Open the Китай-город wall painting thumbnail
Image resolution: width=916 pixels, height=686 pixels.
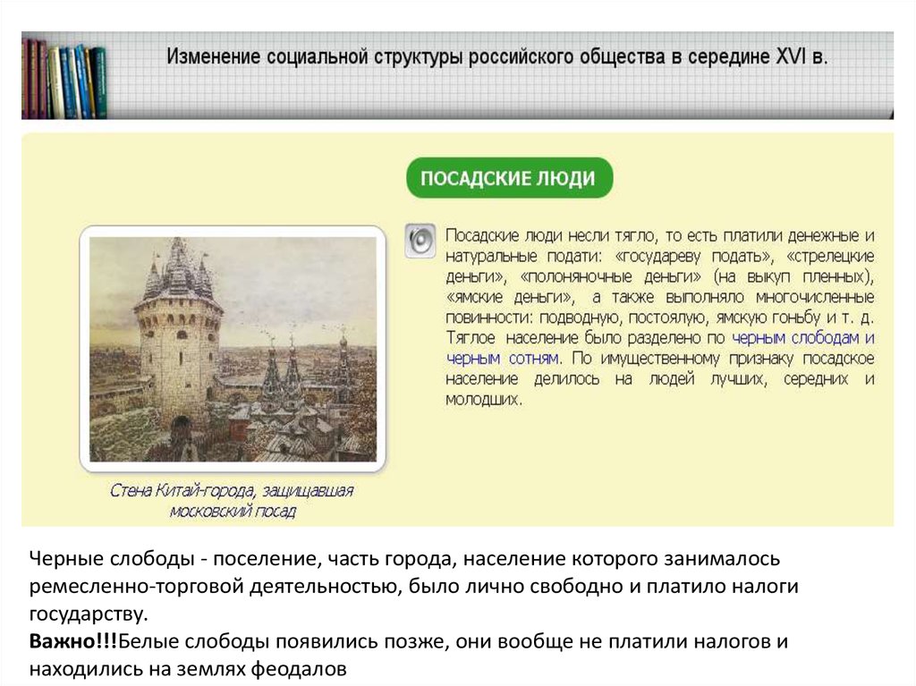tap(233, 349)
